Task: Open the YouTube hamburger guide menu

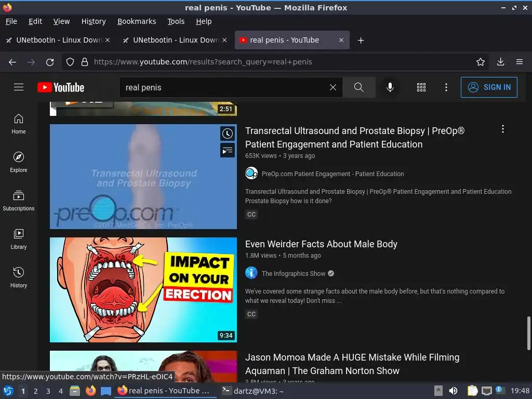Action: (19, 87)
